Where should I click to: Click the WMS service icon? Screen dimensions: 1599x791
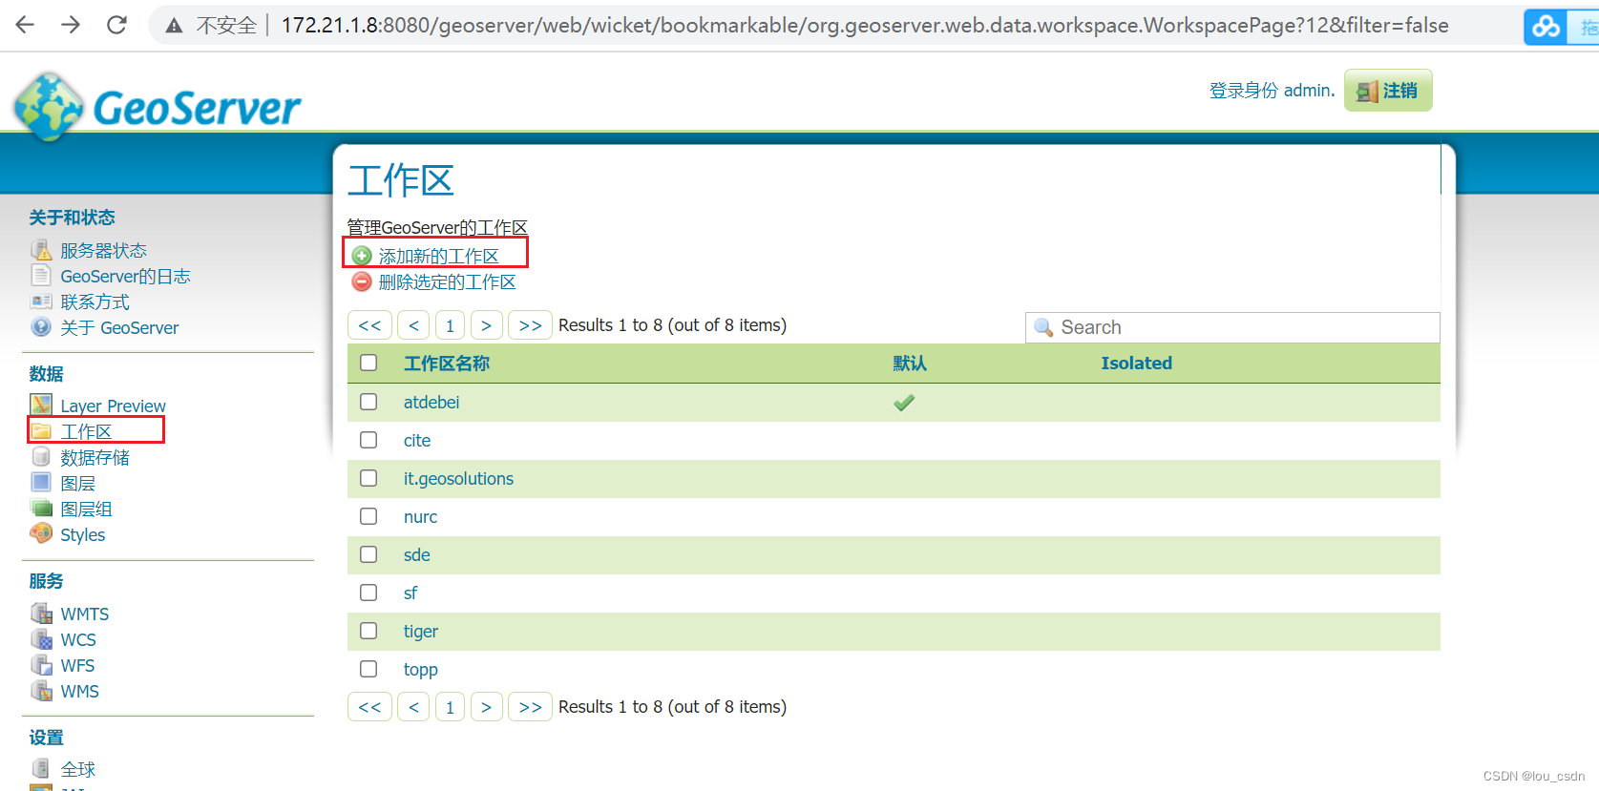pyautogui.click(x=41, y=690)
